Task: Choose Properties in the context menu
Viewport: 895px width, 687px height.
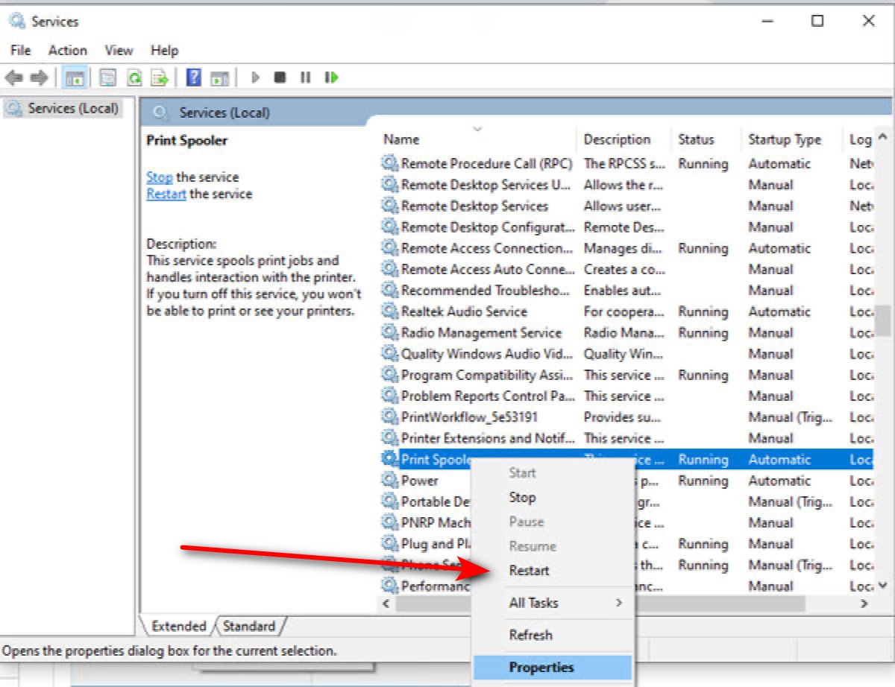Action: [553, 668]
